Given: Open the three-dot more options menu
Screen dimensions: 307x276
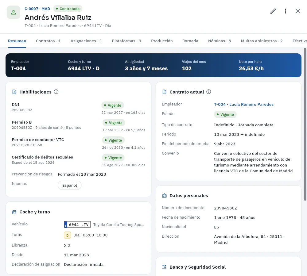Looking at the screenshot, I should pos(286,11).
